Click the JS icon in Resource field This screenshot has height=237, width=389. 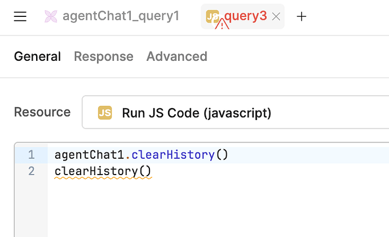tap(105, 113)
